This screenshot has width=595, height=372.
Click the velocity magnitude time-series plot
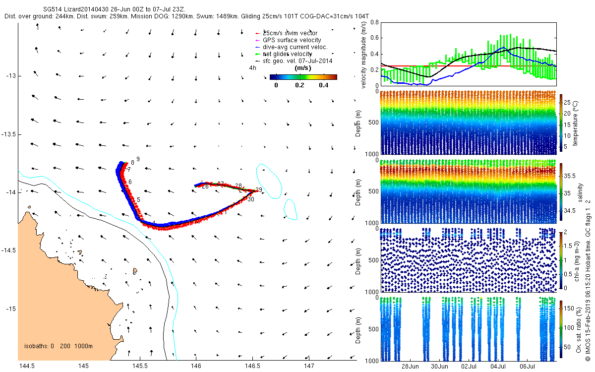(x=468, y=54)
